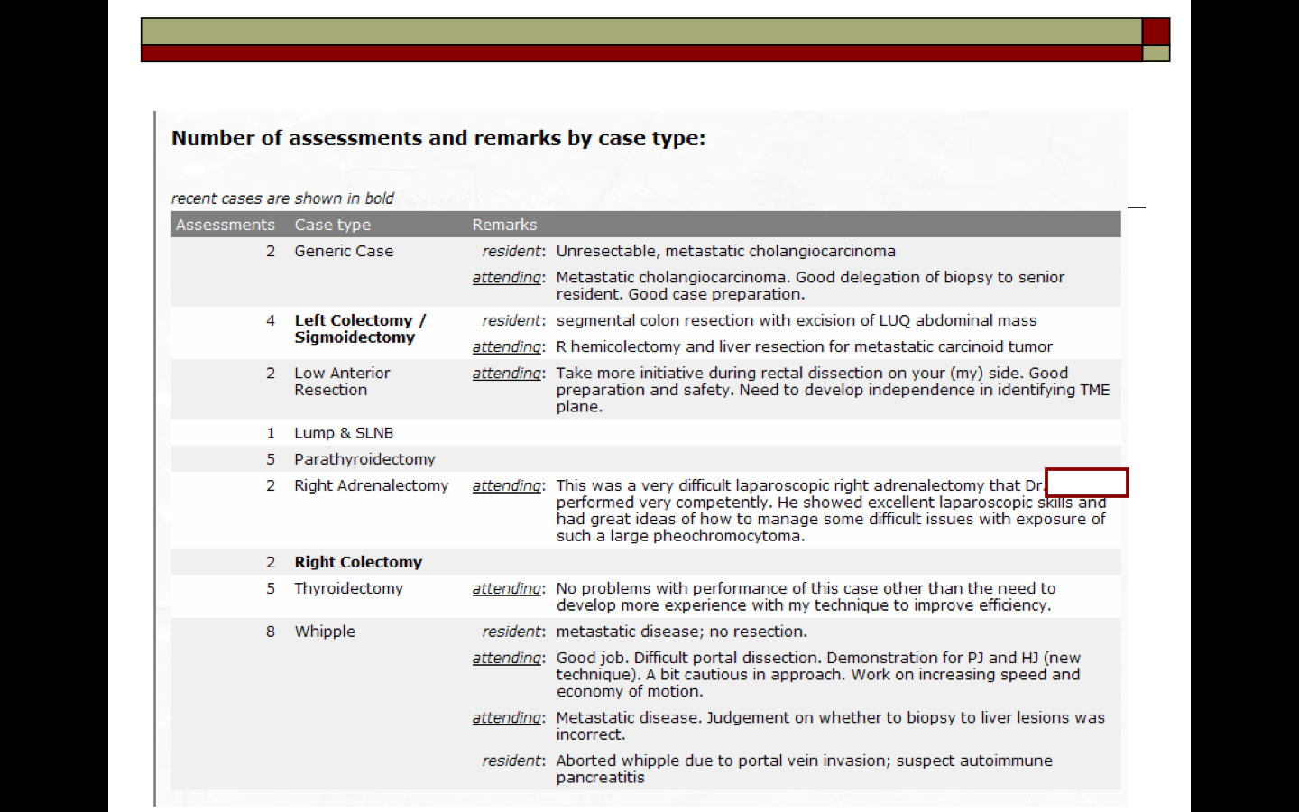Select the assessment count 4 for Left Colectomy
1299x812 pixels.
(x=271, y=320)
